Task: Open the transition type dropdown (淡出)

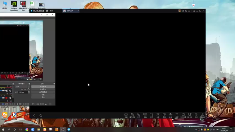Action: 23,87
